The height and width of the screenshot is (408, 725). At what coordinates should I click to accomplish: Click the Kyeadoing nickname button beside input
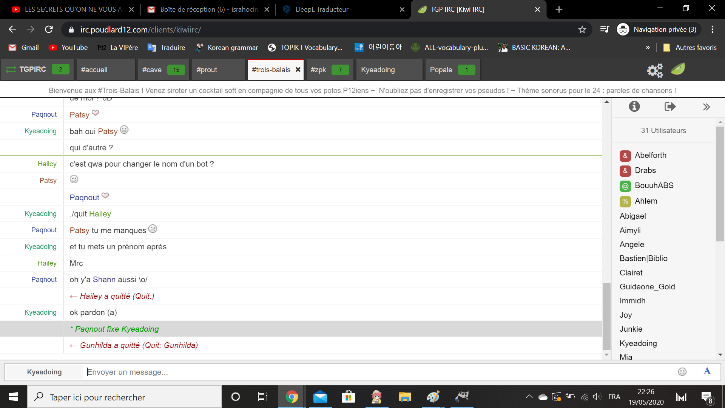(44, 372)
